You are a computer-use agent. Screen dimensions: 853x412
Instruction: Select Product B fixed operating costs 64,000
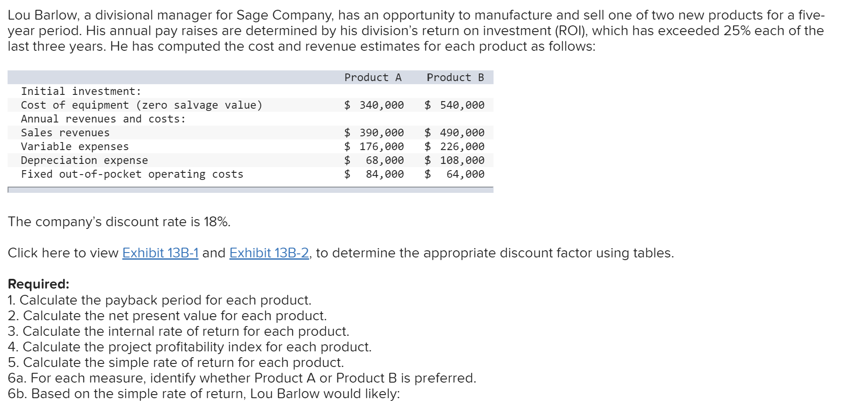coord(465,174)
